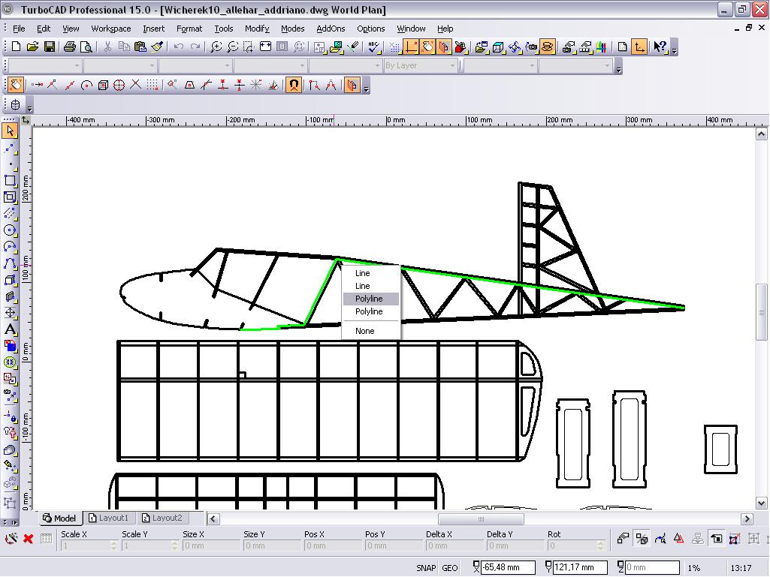Toggle the magnetic point snap button
This screenshot has height=577, width=770.
click(294, 85)
